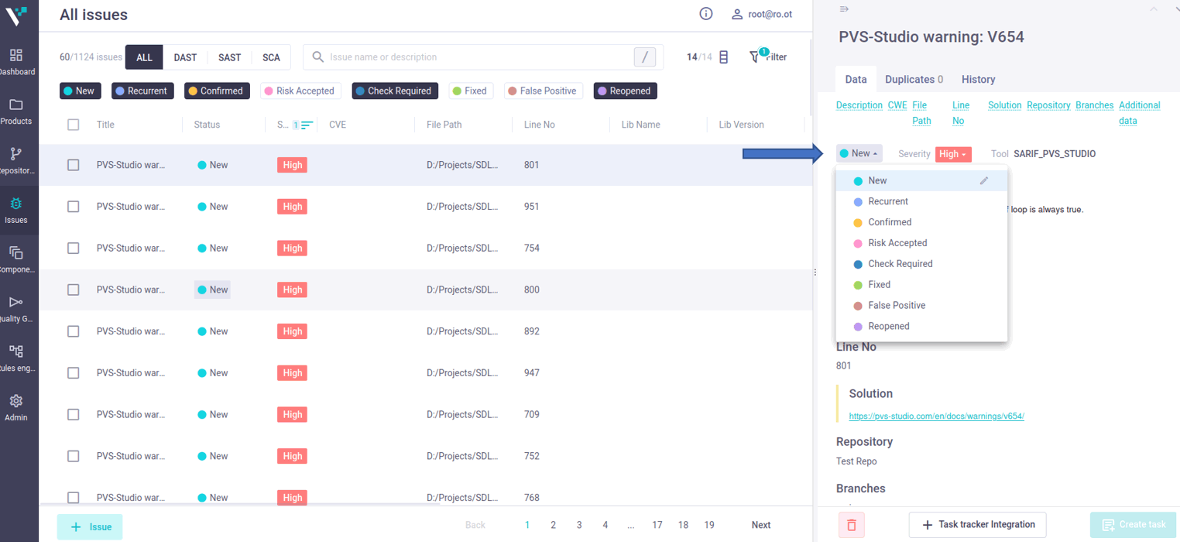Open the High severity dropdown
The width and height of the screenshot is (1180, 545).
click(952, 154)
